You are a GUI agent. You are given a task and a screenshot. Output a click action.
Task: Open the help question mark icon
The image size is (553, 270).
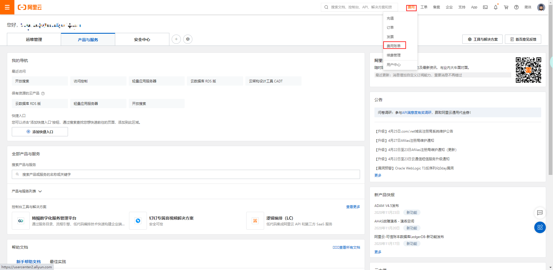(x=516, y=7)
